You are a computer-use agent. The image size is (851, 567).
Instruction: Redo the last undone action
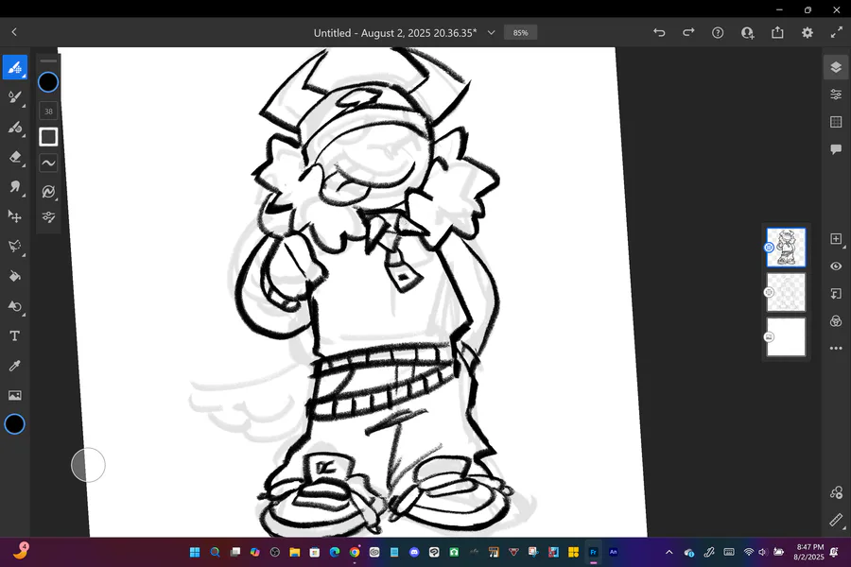(x=688, y=32)
